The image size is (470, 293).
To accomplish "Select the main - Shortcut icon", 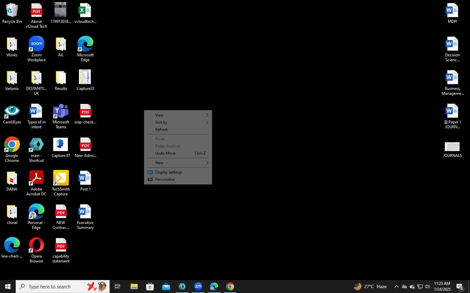I will [37, 150].
